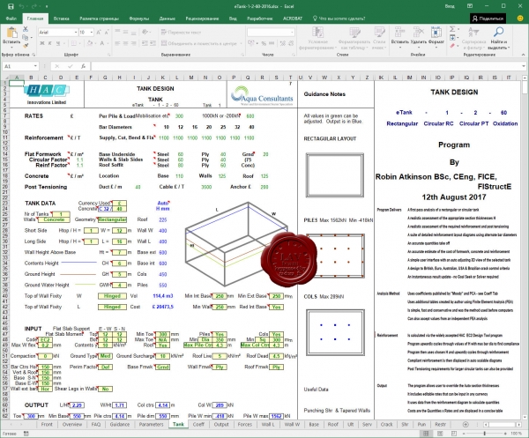Open the Output sheet tab
529x438 pixels.
click(x=221, y=424)
